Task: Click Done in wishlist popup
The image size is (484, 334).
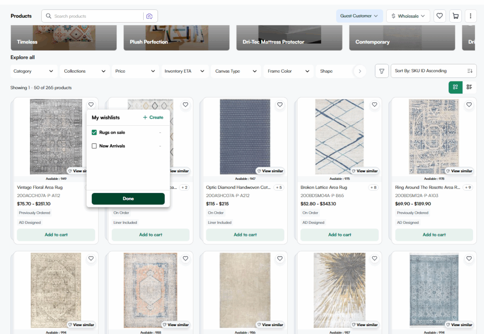Action: click(128, 199)
